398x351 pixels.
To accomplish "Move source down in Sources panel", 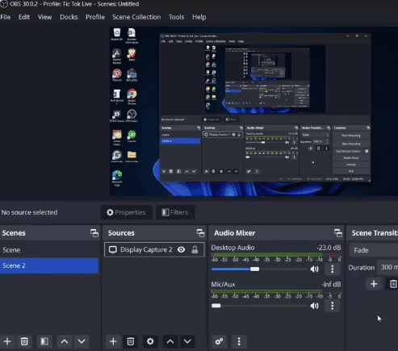I will click(187, 341).
